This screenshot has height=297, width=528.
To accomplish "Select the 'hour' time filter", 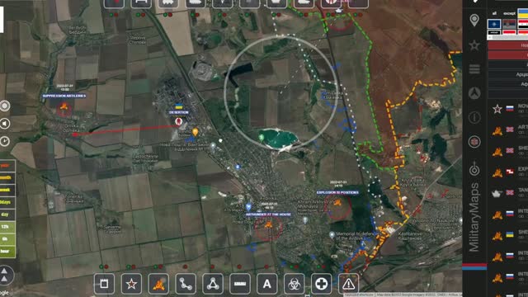I will click(7, 252).
